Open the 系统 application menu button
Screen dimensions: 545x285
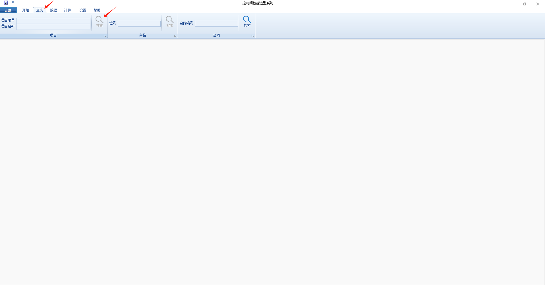point(8,10)
